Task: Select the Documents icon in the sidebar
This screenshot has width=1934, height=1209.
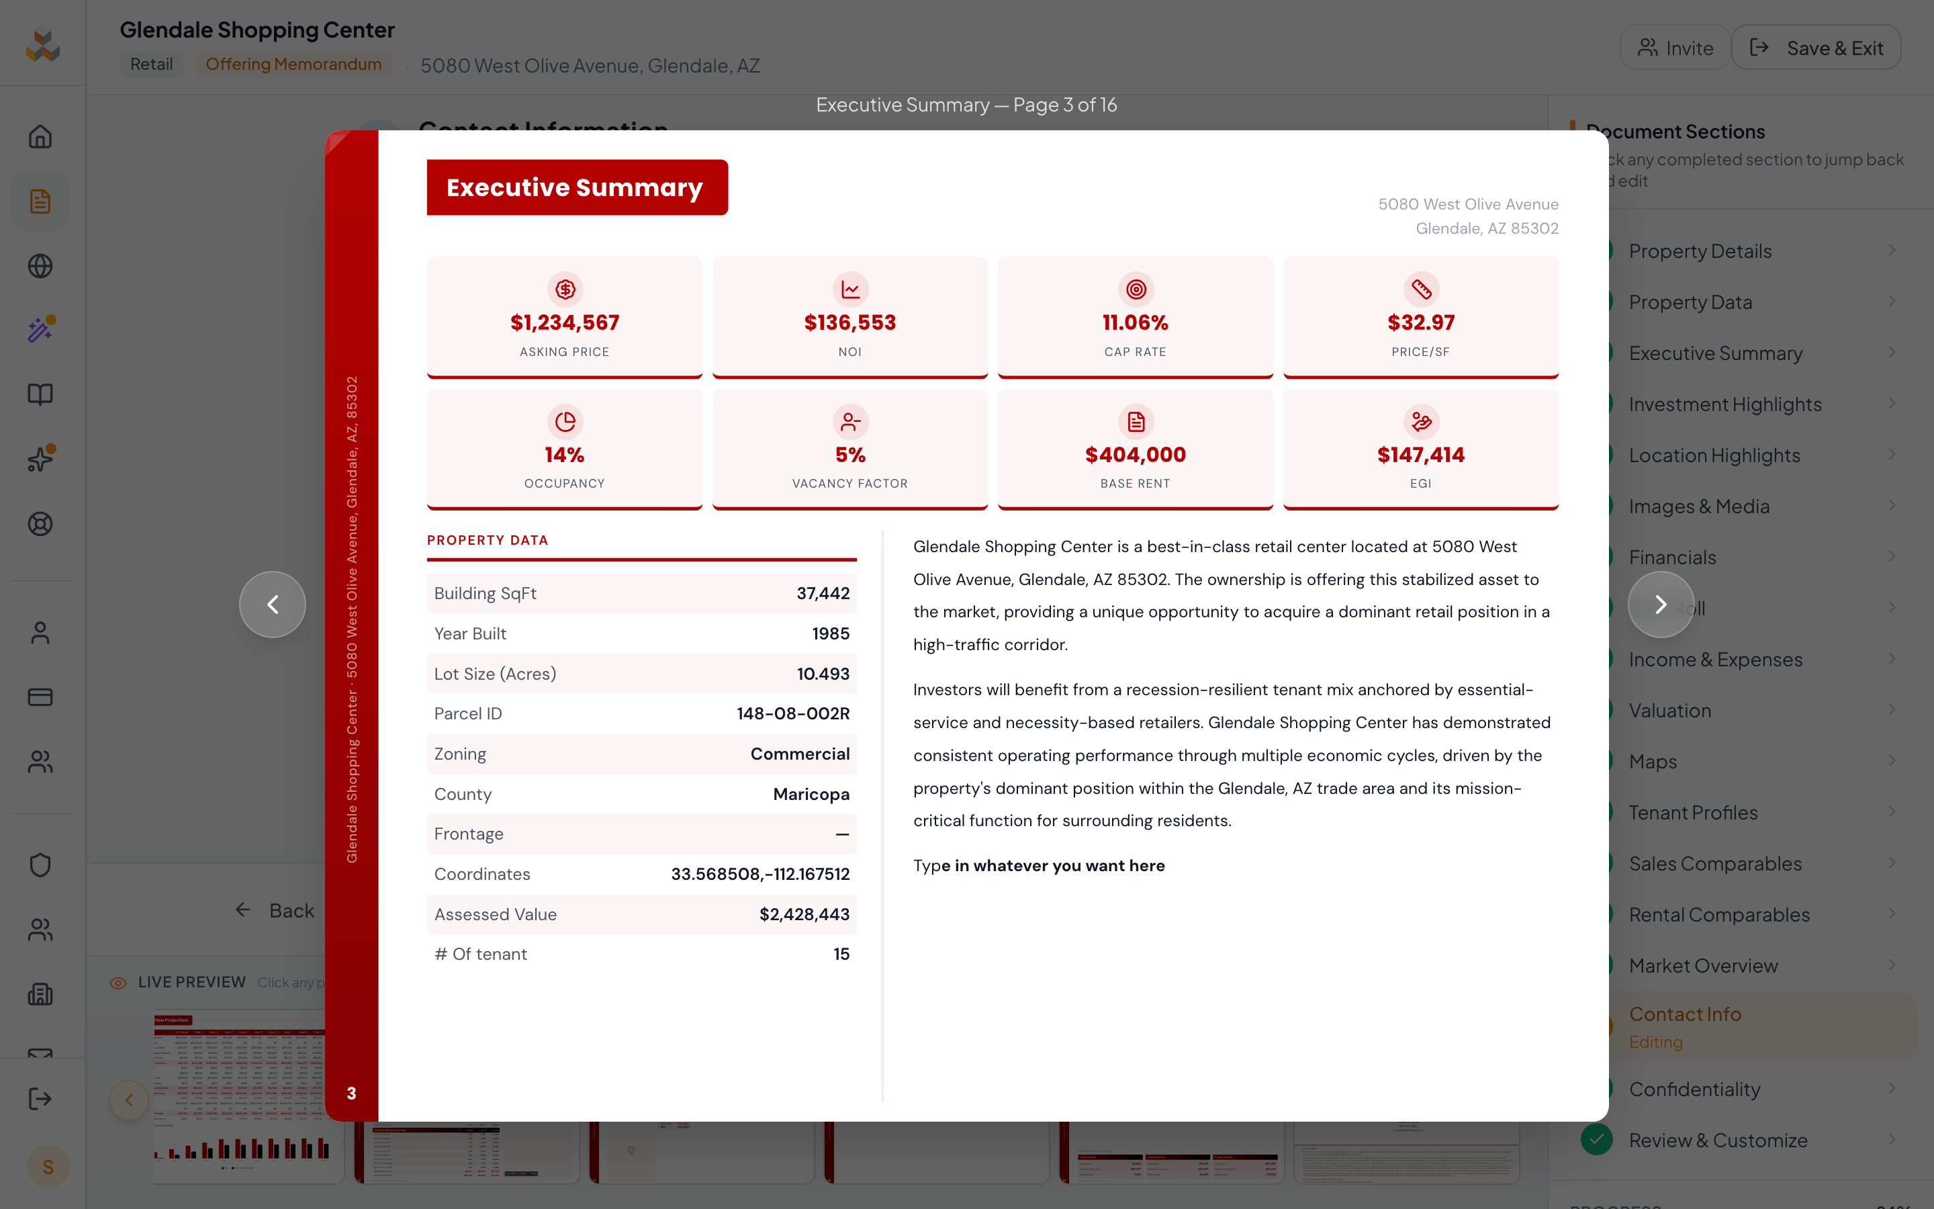Action: [40, 201]
